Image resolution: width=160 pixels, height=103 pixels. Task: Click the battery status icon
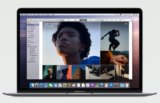(121, 14)
